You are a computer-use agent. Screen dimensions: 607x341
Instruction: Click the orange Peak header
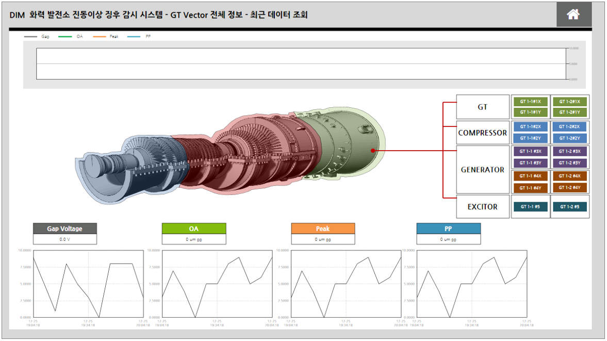323,229
